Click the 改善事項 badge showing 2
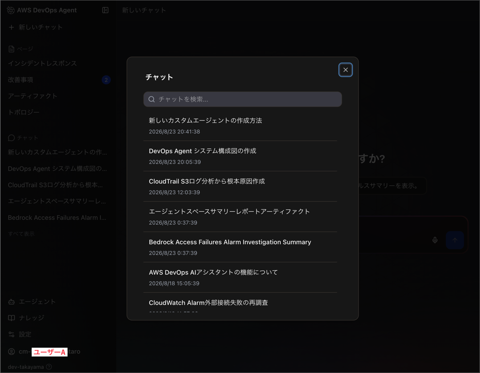Image resolution: width=480 pixels, height=373 pixels. click(x=106, y=80)
